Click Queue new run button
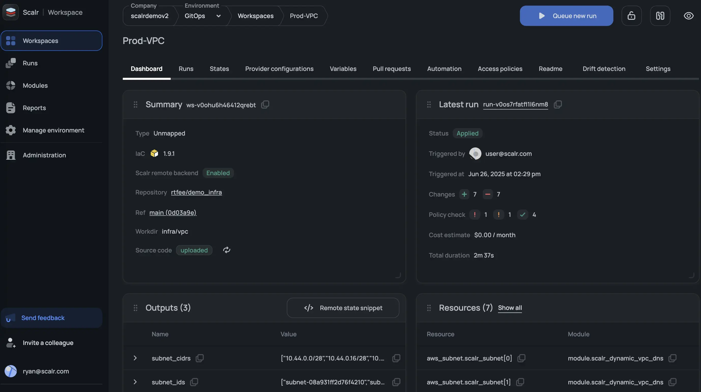This screenshot has height=392, width=701. pyautogui.click(x=566, y=16)
